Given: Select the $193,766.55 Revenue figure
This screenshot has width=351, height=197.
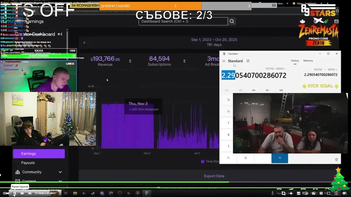Looking at the screenshot, I should click(105, 59).
